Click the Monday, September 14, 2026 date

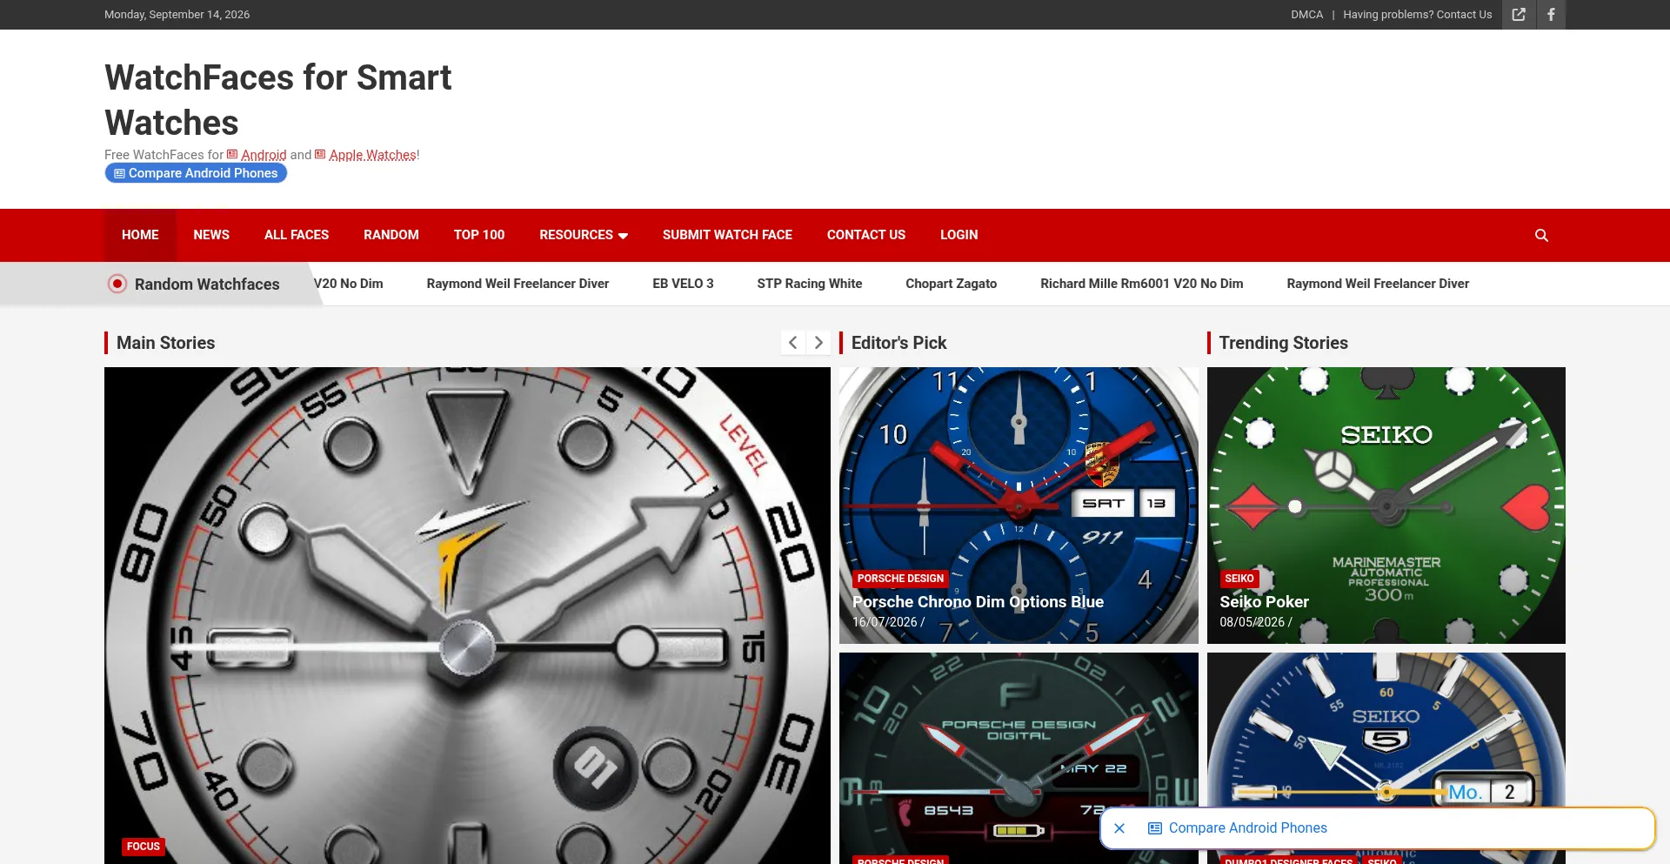177,15
